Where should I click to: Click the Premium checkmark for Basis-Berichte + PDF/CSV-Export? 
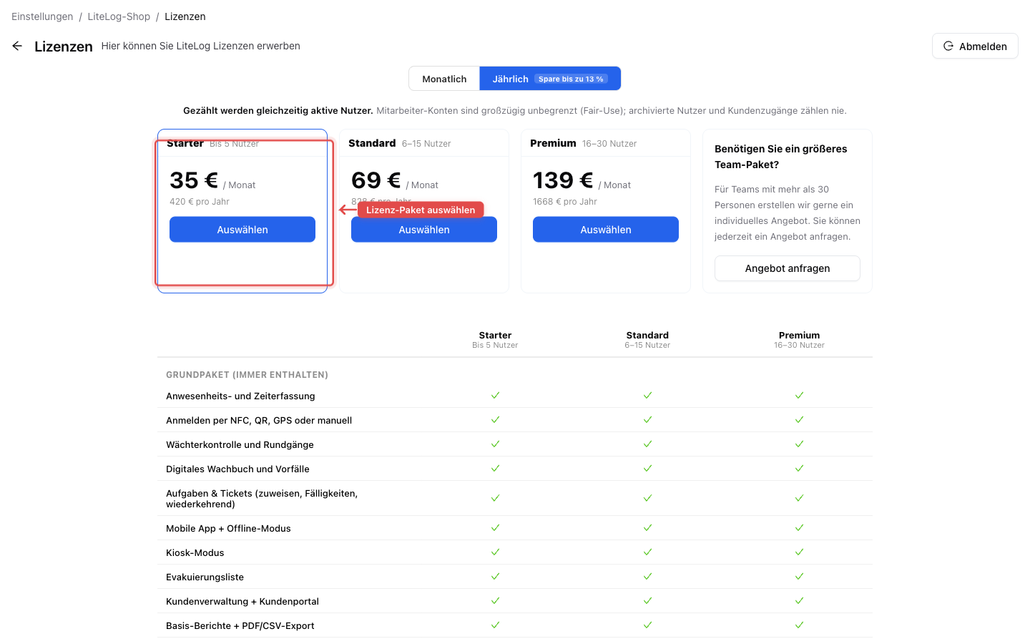point(799,625)
